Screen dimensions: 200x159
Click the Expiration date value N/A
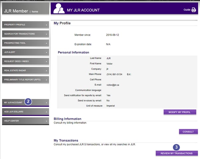(108, 44)
